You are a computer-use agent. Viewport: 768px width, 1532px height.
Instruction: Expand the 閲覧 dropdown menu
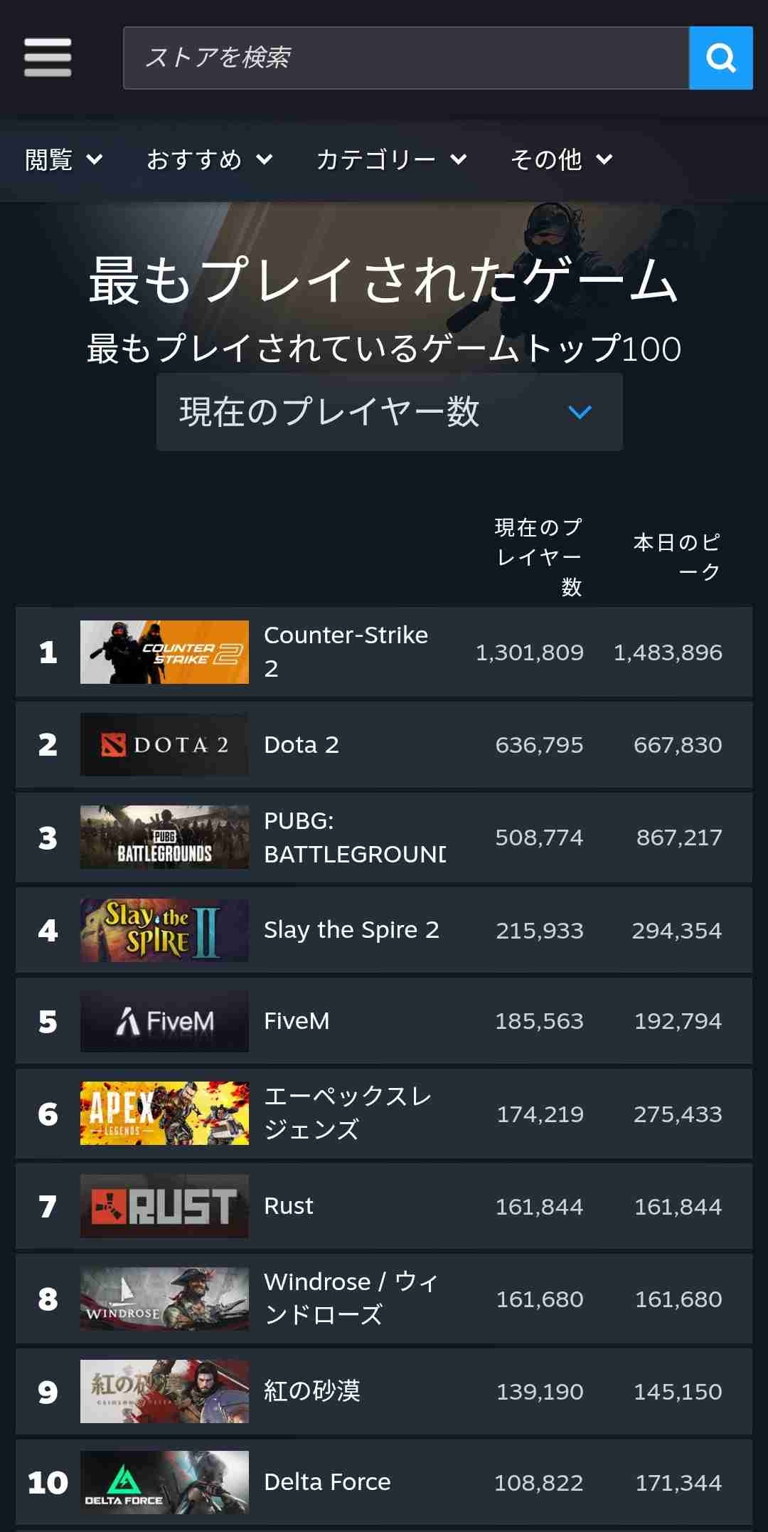pos(63,159)
